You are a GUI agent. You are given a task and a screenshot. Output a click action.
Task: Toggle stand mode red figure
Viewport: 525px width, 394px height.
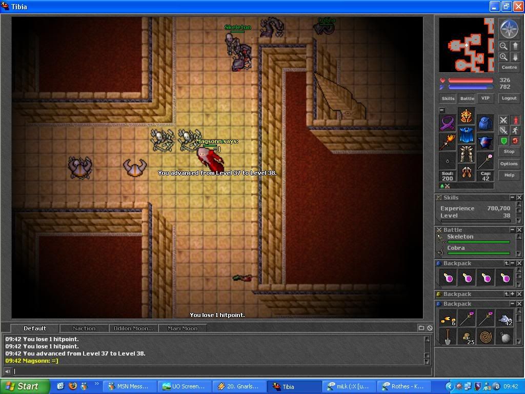515,120
